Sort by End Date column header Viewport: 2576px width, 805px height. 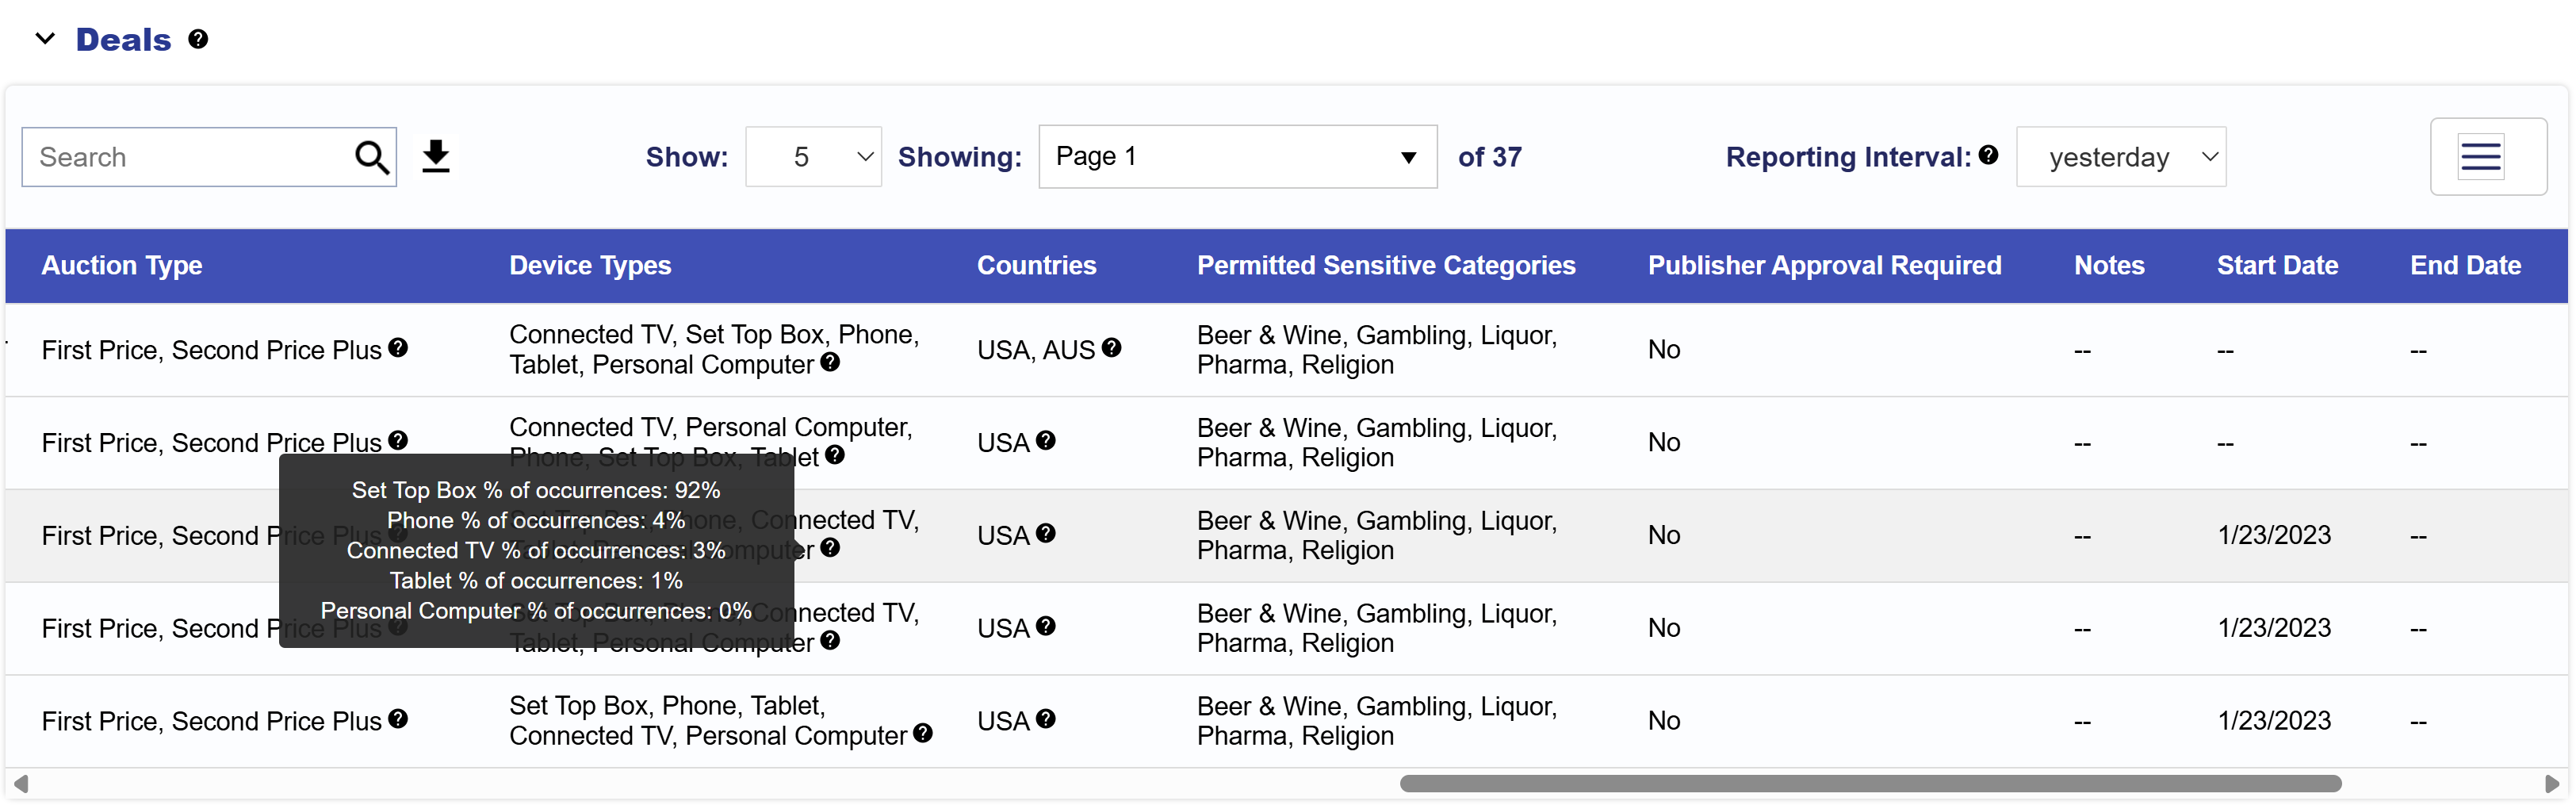(x=2465, y=265)
